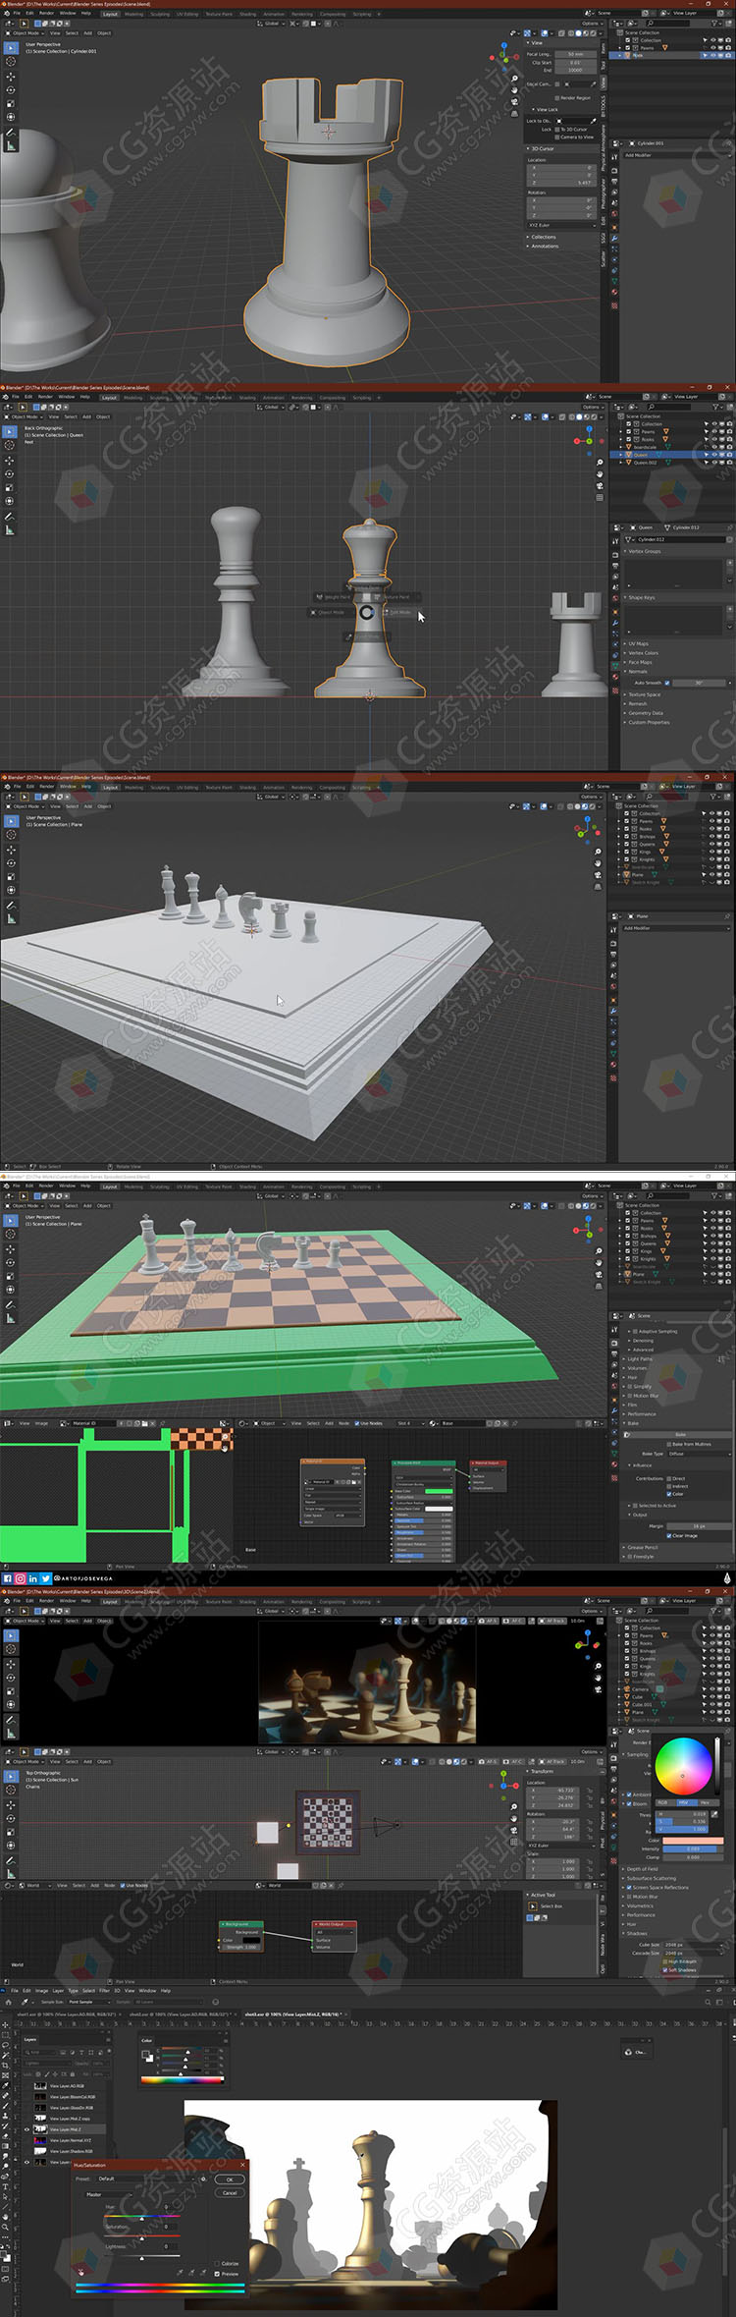Screen dimensions: 736x2317
Task: Select the Transform tool beside the green board viewport
Action: pos(11,1290)
